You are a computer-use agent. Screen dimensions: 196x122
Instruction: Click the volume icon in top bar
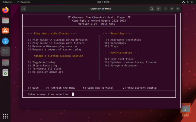pyautogui.click(x=188, y=2)
